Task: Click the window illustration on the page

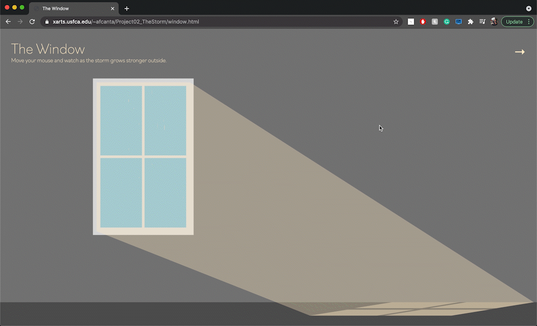Action: coord(143,156)
